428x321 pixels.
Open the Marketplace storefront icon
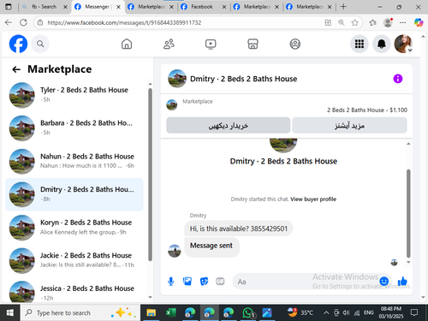pos(253,44)
